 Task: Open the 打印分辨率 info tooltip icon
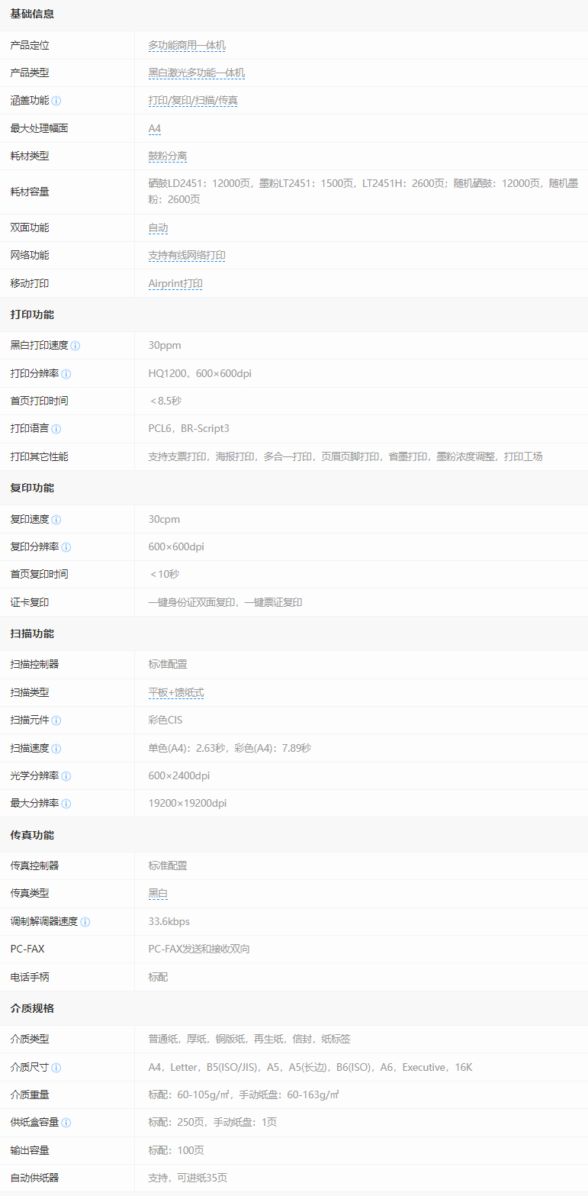66,374
